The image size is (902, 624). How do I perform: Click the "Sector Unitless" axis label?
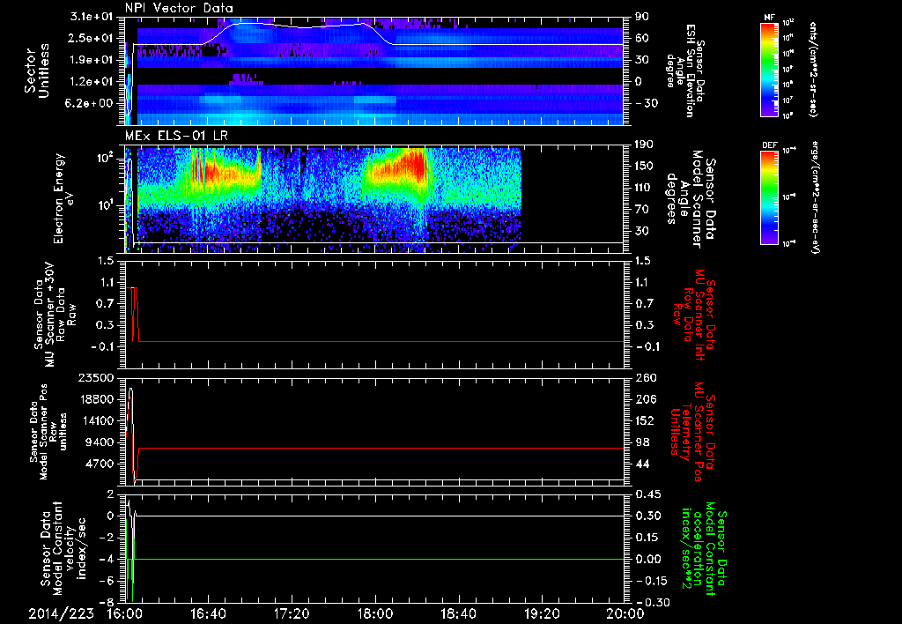point(37,71)
